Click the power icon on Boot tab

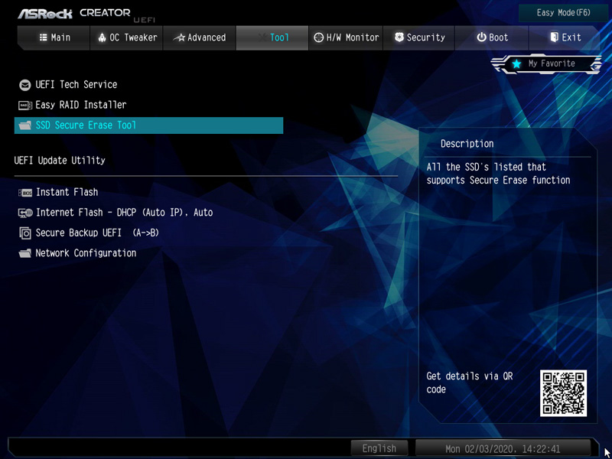481,37
